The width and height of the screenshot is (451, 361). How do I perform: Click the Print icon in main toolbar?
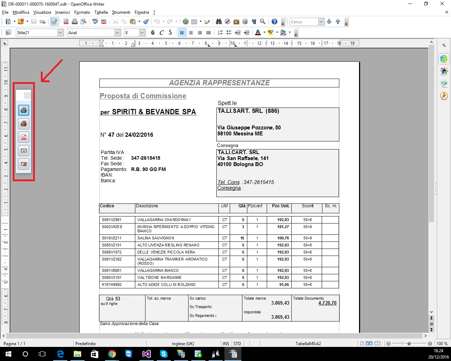tap(75, 22)
